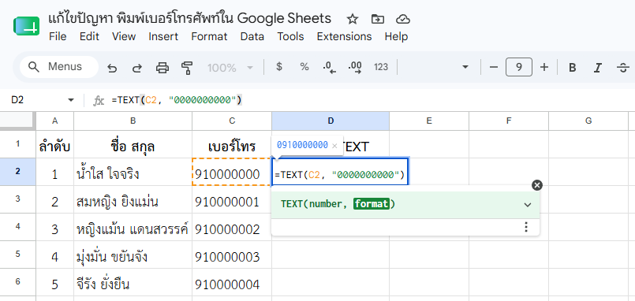Select cell with ชื่อ สกุล header
Viewport: 635px width, 301px height.
(133, 144)
